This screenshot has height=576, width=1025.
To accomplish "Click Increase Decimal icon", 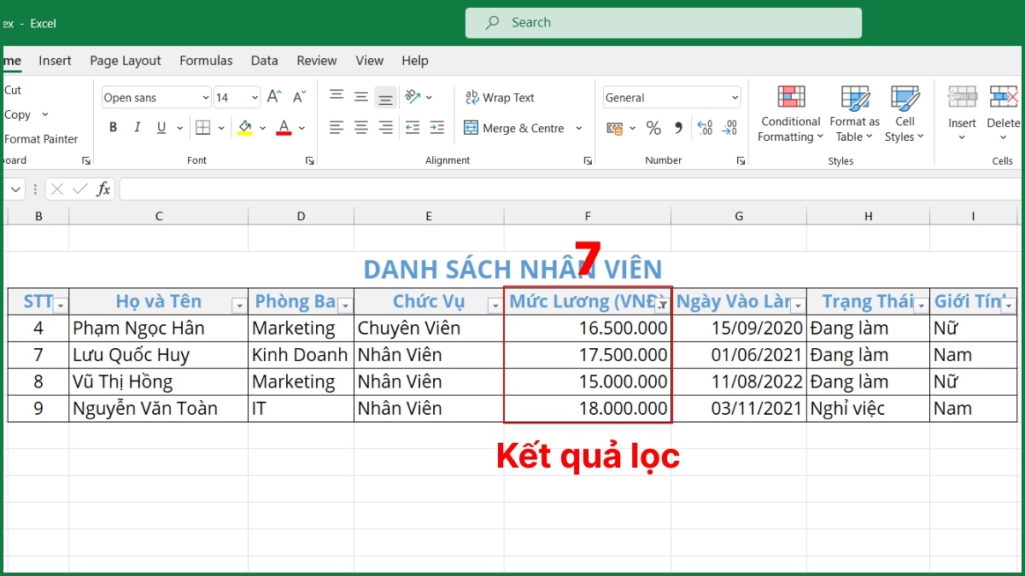I will pos(706,128).
